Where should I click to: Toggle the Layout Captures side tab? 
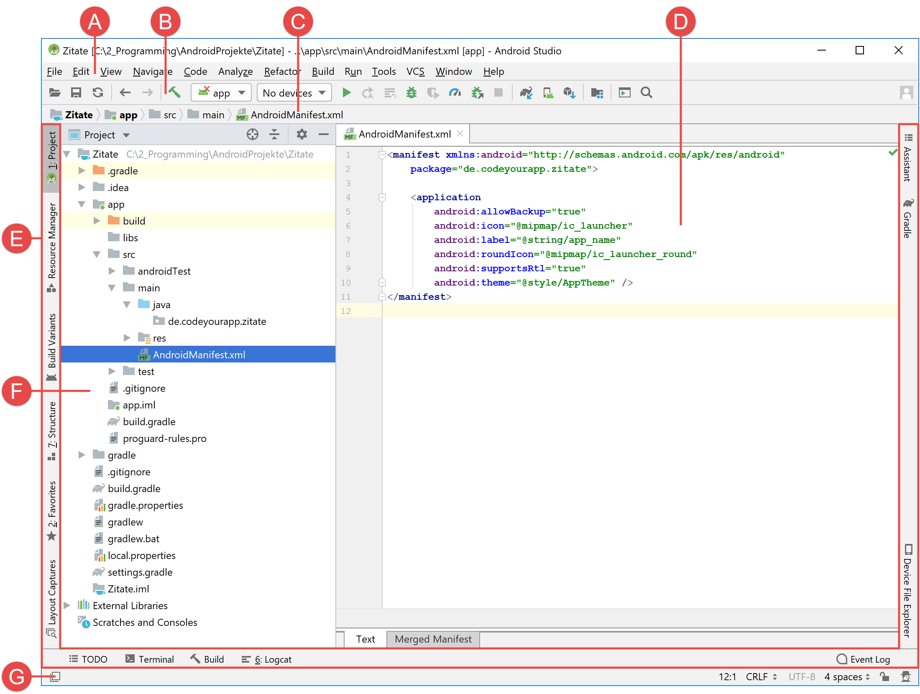(51, 598)
